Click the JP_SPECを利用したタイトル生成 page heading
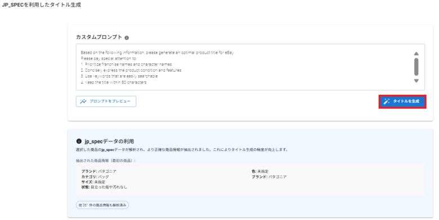This screenshot has width=439, height=220. [x=41, y=5]
